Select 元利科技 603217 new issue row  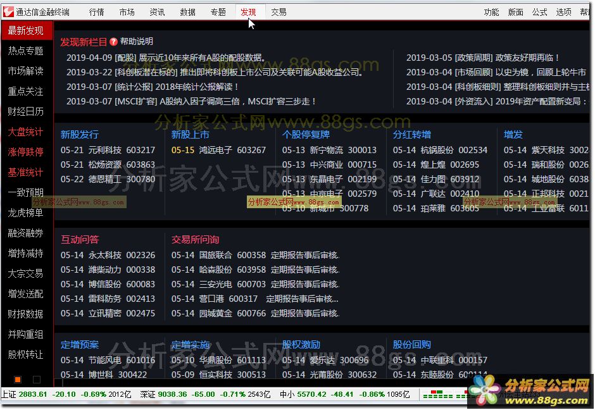point(108,150)
